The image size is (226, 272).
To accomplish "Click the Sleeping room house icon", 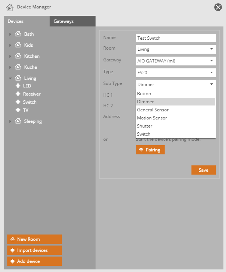I will pos(18,121).
